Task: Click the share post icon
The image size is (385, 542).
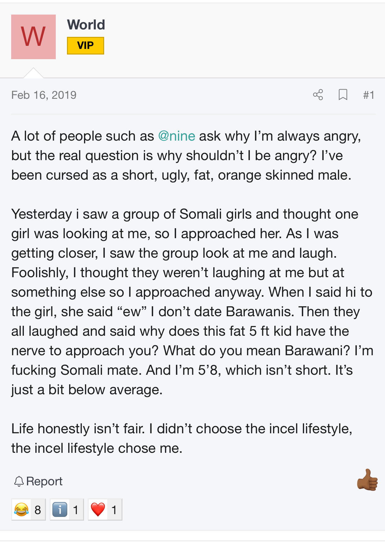Action: click(x=318, y=95)
